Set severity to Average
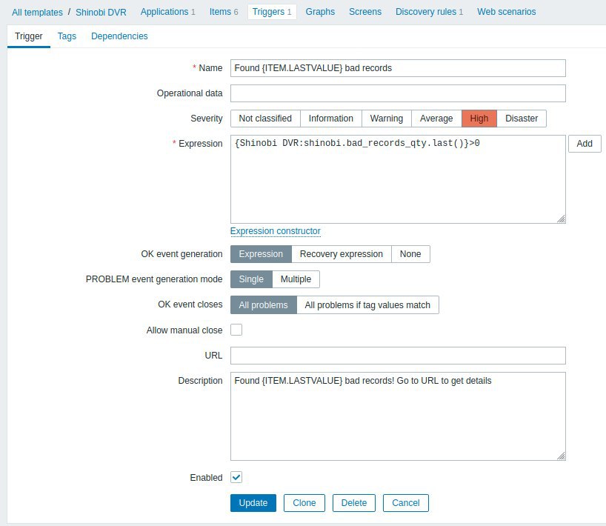Image resolution: width=606 pixels, height=526 pixels. pyautogui.click(x=436, y=119)
